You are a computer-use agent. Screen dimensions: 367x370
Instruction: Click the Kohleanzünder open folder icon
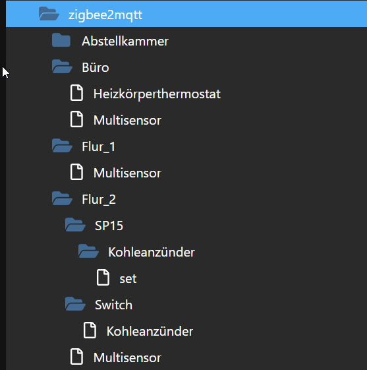click(88, 251)
